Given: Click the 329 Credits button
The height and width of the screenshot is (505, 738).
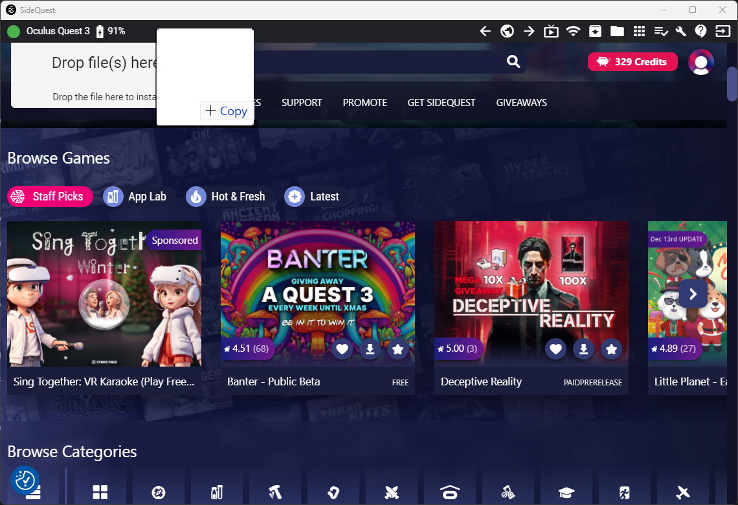Looking at the screenshot, I should coord(632,62).
